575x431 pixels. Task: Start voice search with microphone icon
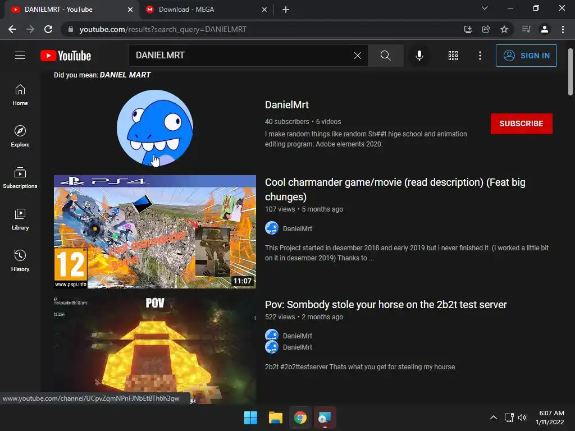pyautogui.click(x=419, y=56)
